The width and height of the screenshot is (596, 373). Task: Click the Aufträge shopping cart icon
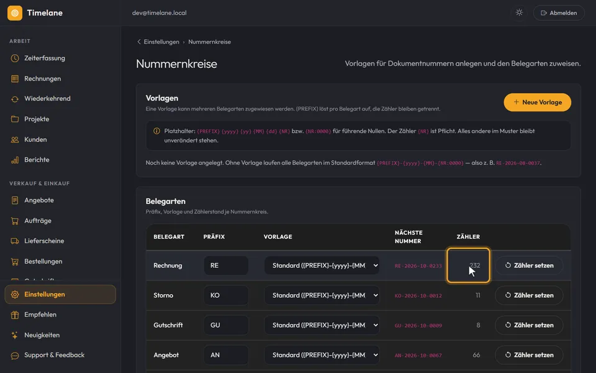point(15,221)
